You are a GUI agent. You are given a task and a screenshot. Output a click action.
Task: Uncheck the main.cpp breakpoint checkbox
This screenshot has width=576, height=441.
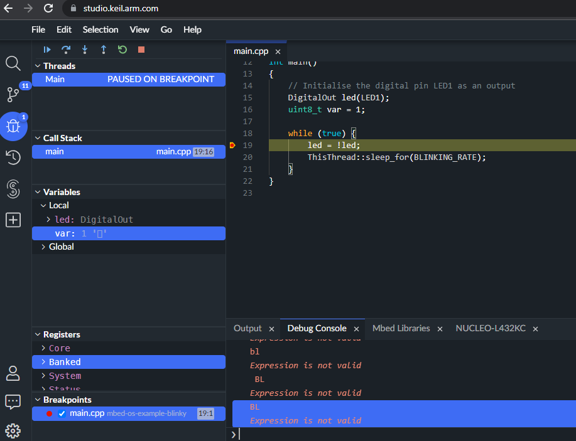(62, 413)
